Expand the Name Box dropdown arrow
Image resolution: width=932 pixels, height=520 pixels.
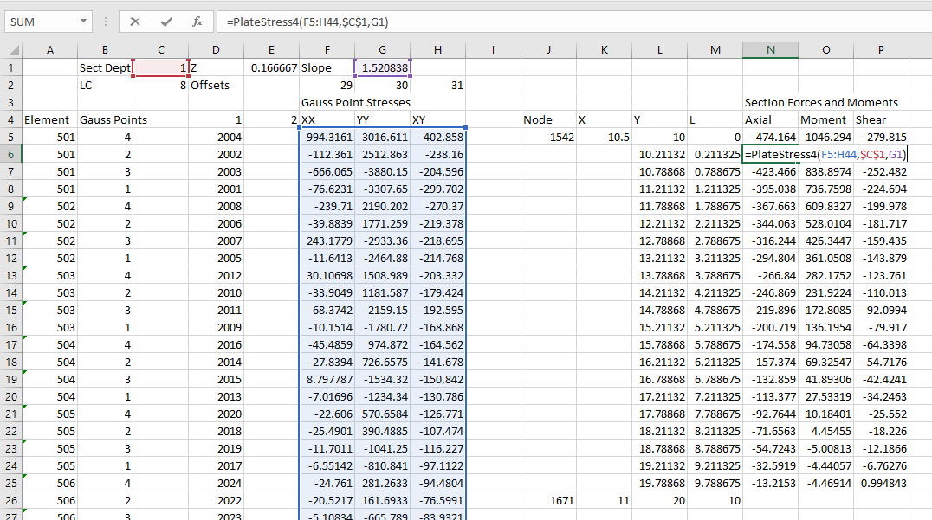pyautogui.click(x=83, y=22)
